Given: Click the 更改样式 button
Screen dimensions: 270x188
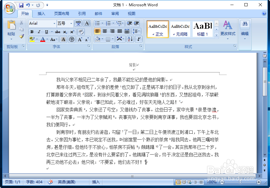Looking at the screenshot, I should tap(228, 30).
